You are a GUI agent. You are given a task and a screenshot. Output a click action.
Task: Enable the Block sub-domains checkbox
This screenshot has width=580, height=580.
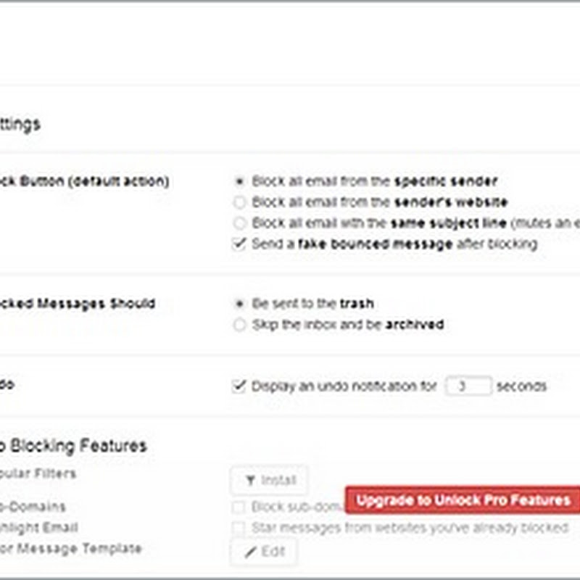pos(239,507)
